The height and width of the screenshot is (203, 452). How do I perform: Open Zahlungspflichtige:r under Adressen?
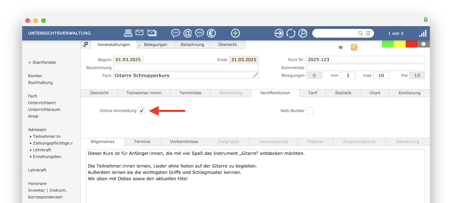coord(53,143)
